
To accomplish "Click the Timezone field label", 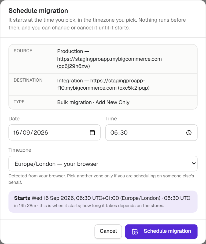I will [20, 150].
